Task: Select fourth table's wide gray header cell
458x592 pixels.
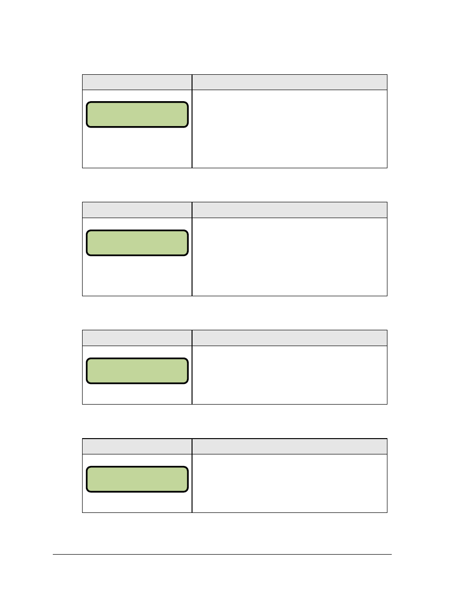Action: tap(289, 446)
